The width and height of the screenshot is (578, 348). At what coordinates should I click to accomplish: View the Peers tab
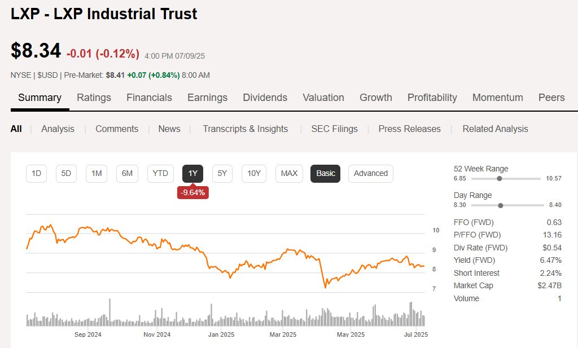click(551, 97)
